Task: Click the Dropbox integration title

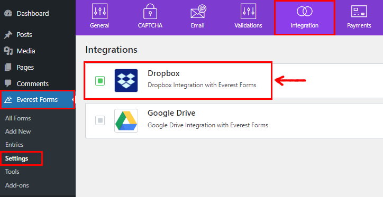Action: (x=163, y=73)
